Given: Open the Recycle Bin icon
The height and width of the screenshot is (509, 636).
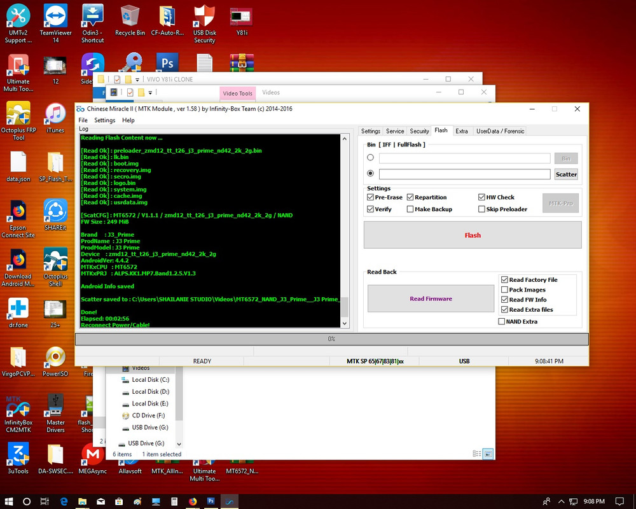Looking at the screenshot, I should click(x=130, y=15).
